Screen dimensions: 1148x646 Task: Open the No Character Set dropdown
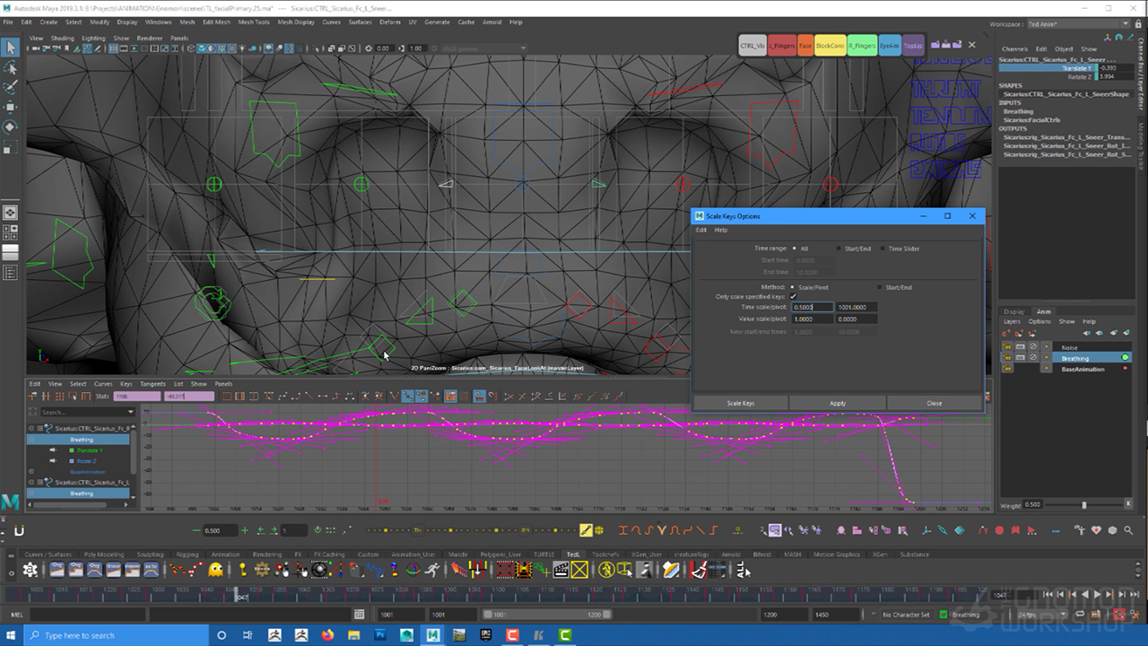click(906, 615)
